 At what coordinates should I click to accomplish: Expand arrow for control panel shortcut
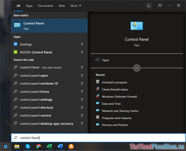click(82, 107)
